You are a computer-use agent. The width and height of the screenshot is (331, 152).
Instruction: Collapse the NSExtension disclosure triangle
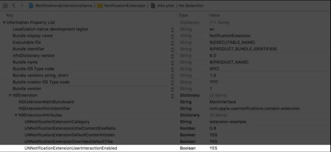tap(10, 95)
